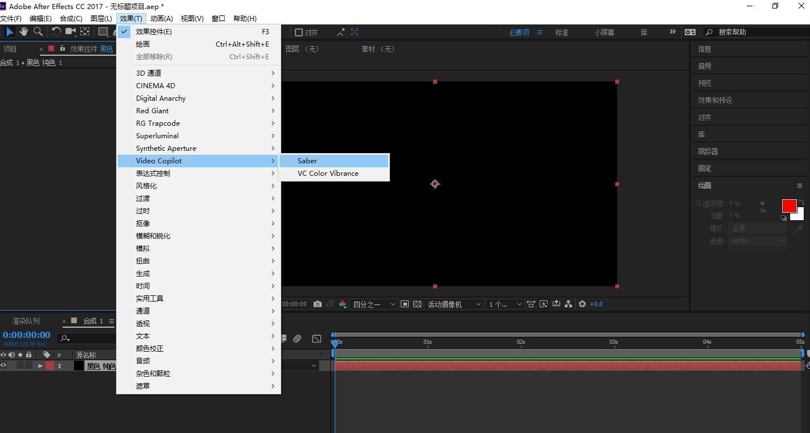This screenshot has height=433, width=810.
Task: Select the Zoom magnifier tool
Action: [x=38, y=32]
